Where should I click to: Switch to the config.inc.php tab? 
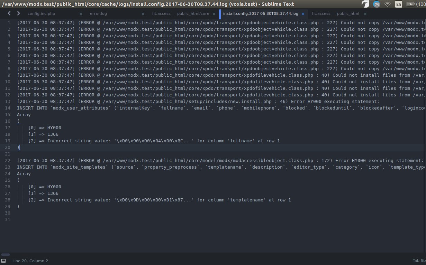pyautogui.click(x=41, y=14)
